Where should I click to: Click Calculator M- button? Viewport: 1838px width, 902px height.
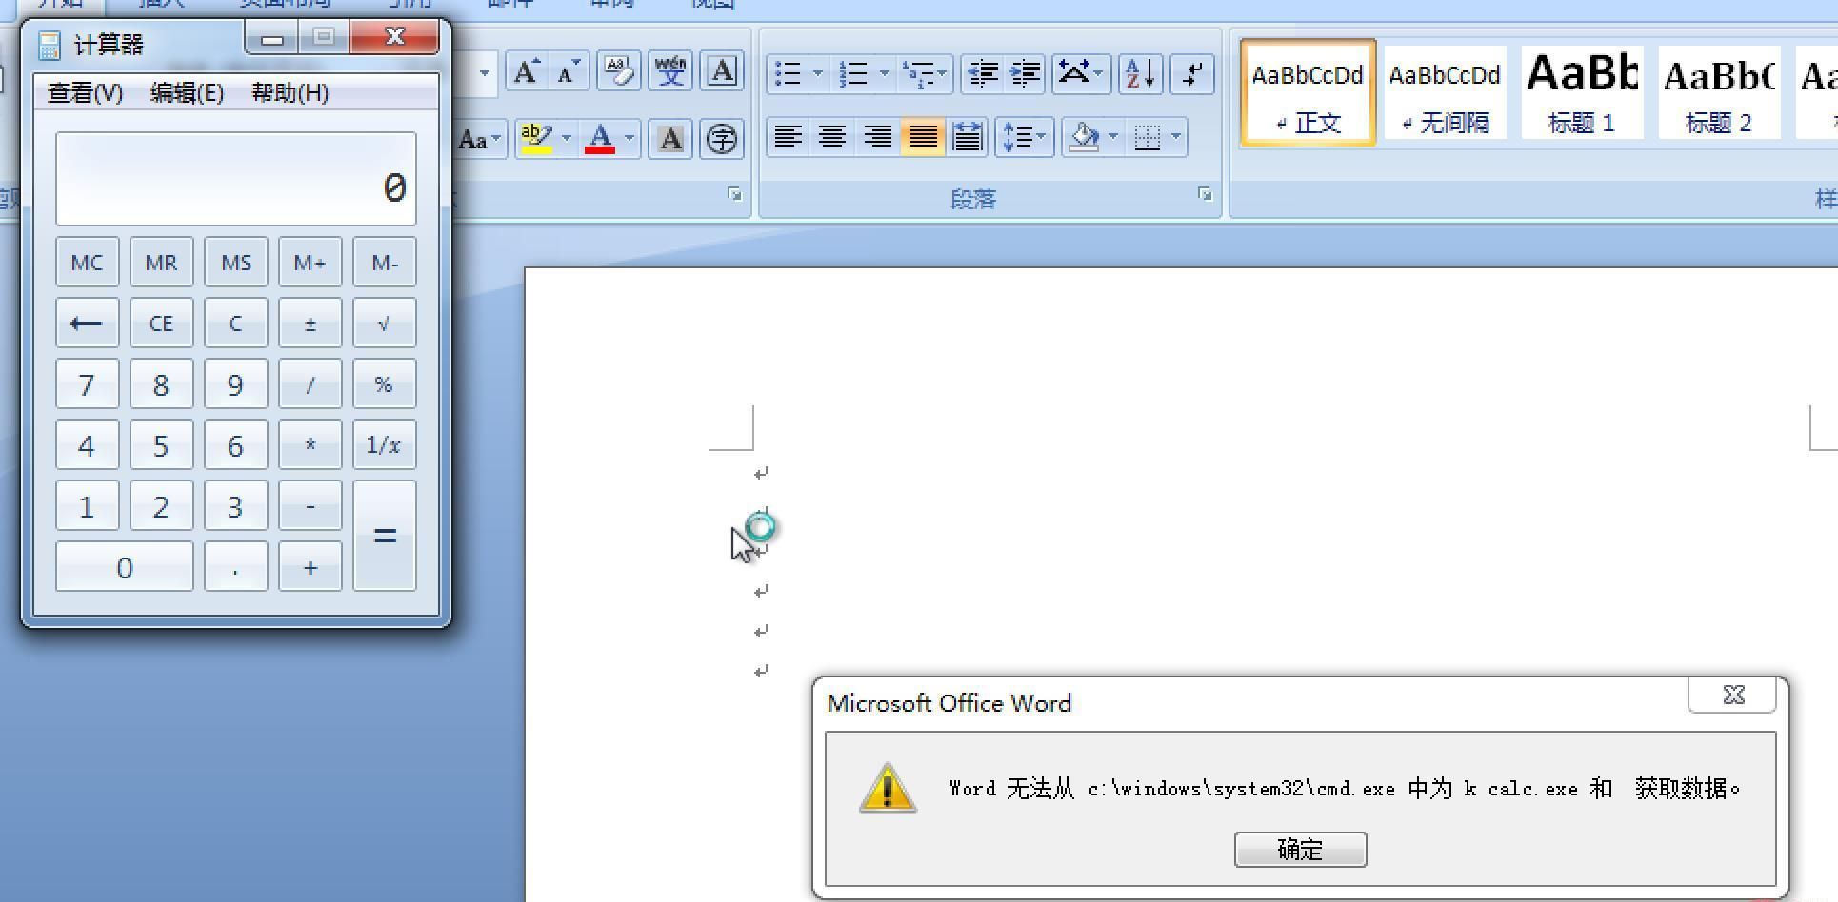[384, 263]
